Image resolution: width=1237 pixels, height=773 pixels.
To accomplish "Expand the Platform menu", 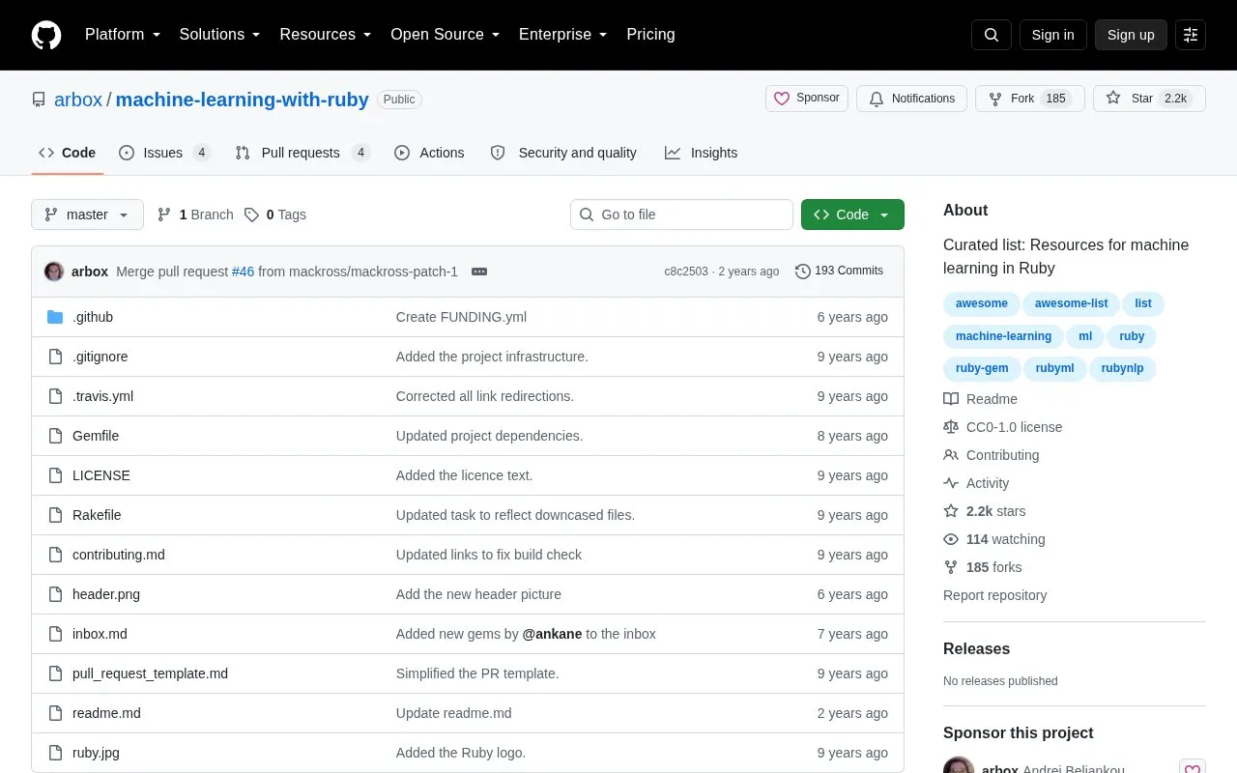I will [123, 35].
